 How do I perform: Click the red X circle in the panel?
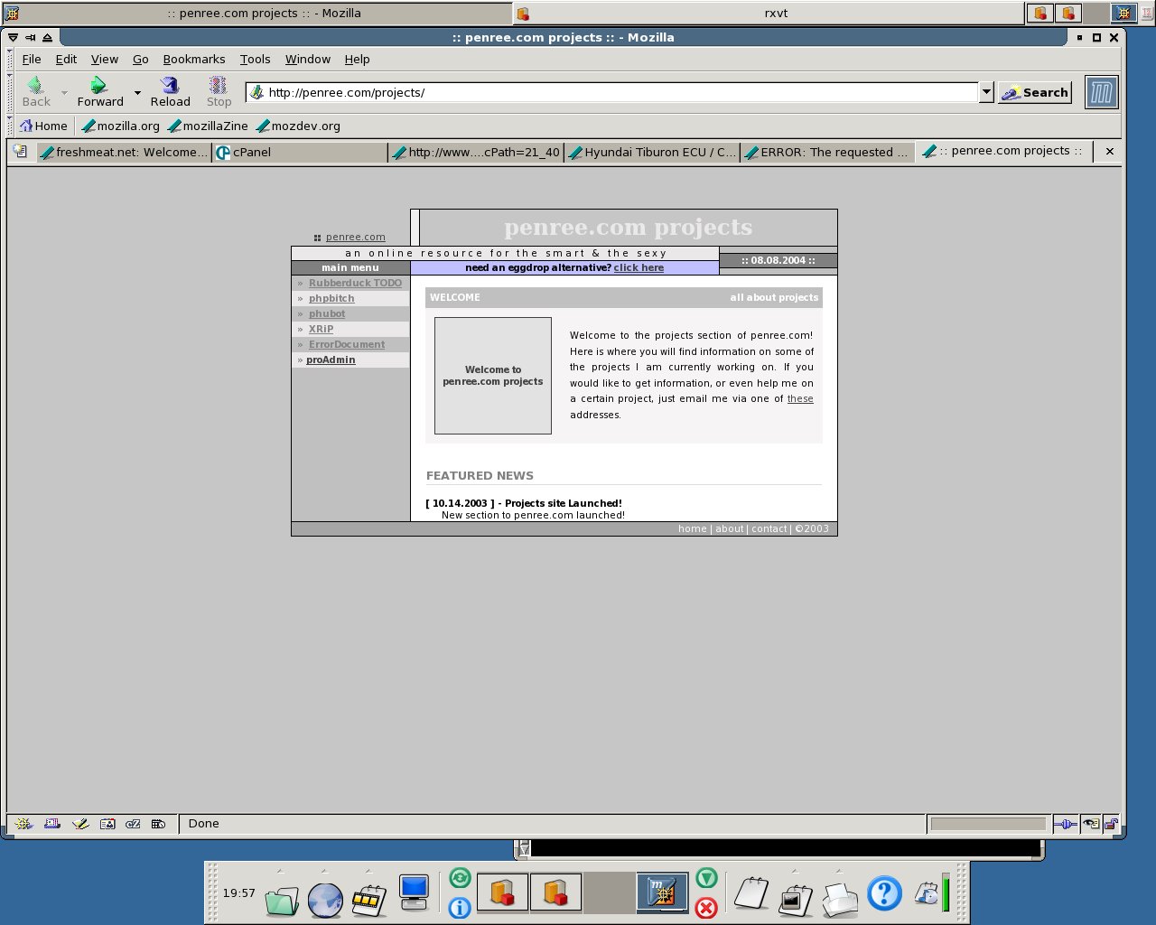click(x=706, y=907)
